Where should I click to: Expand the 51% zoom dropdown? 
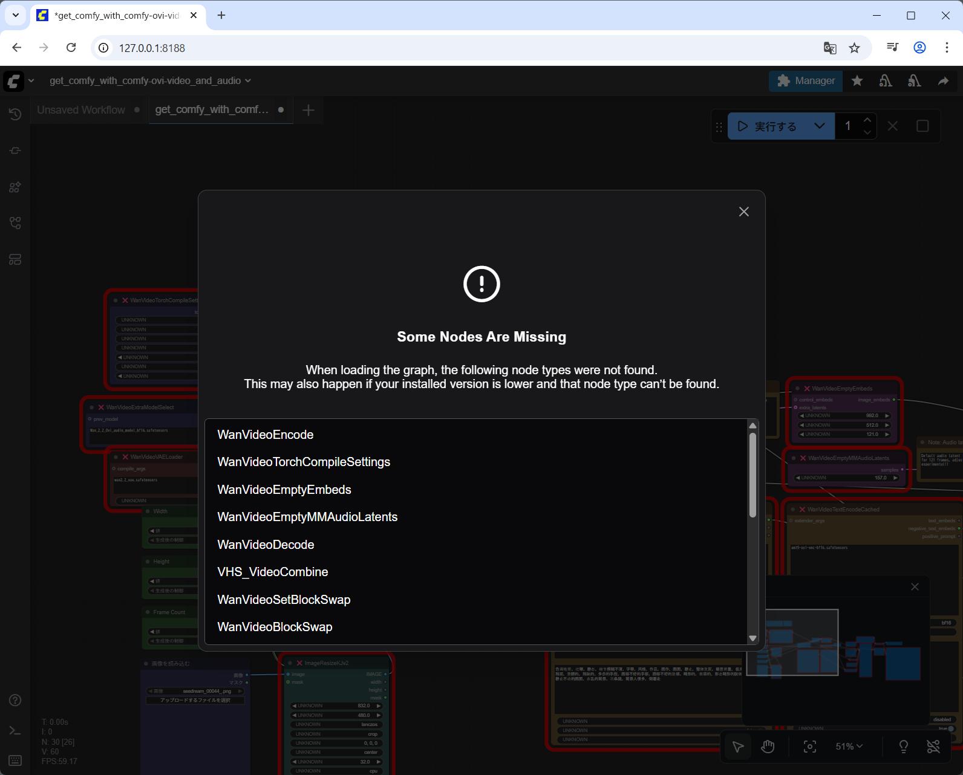tap(849, 747)
